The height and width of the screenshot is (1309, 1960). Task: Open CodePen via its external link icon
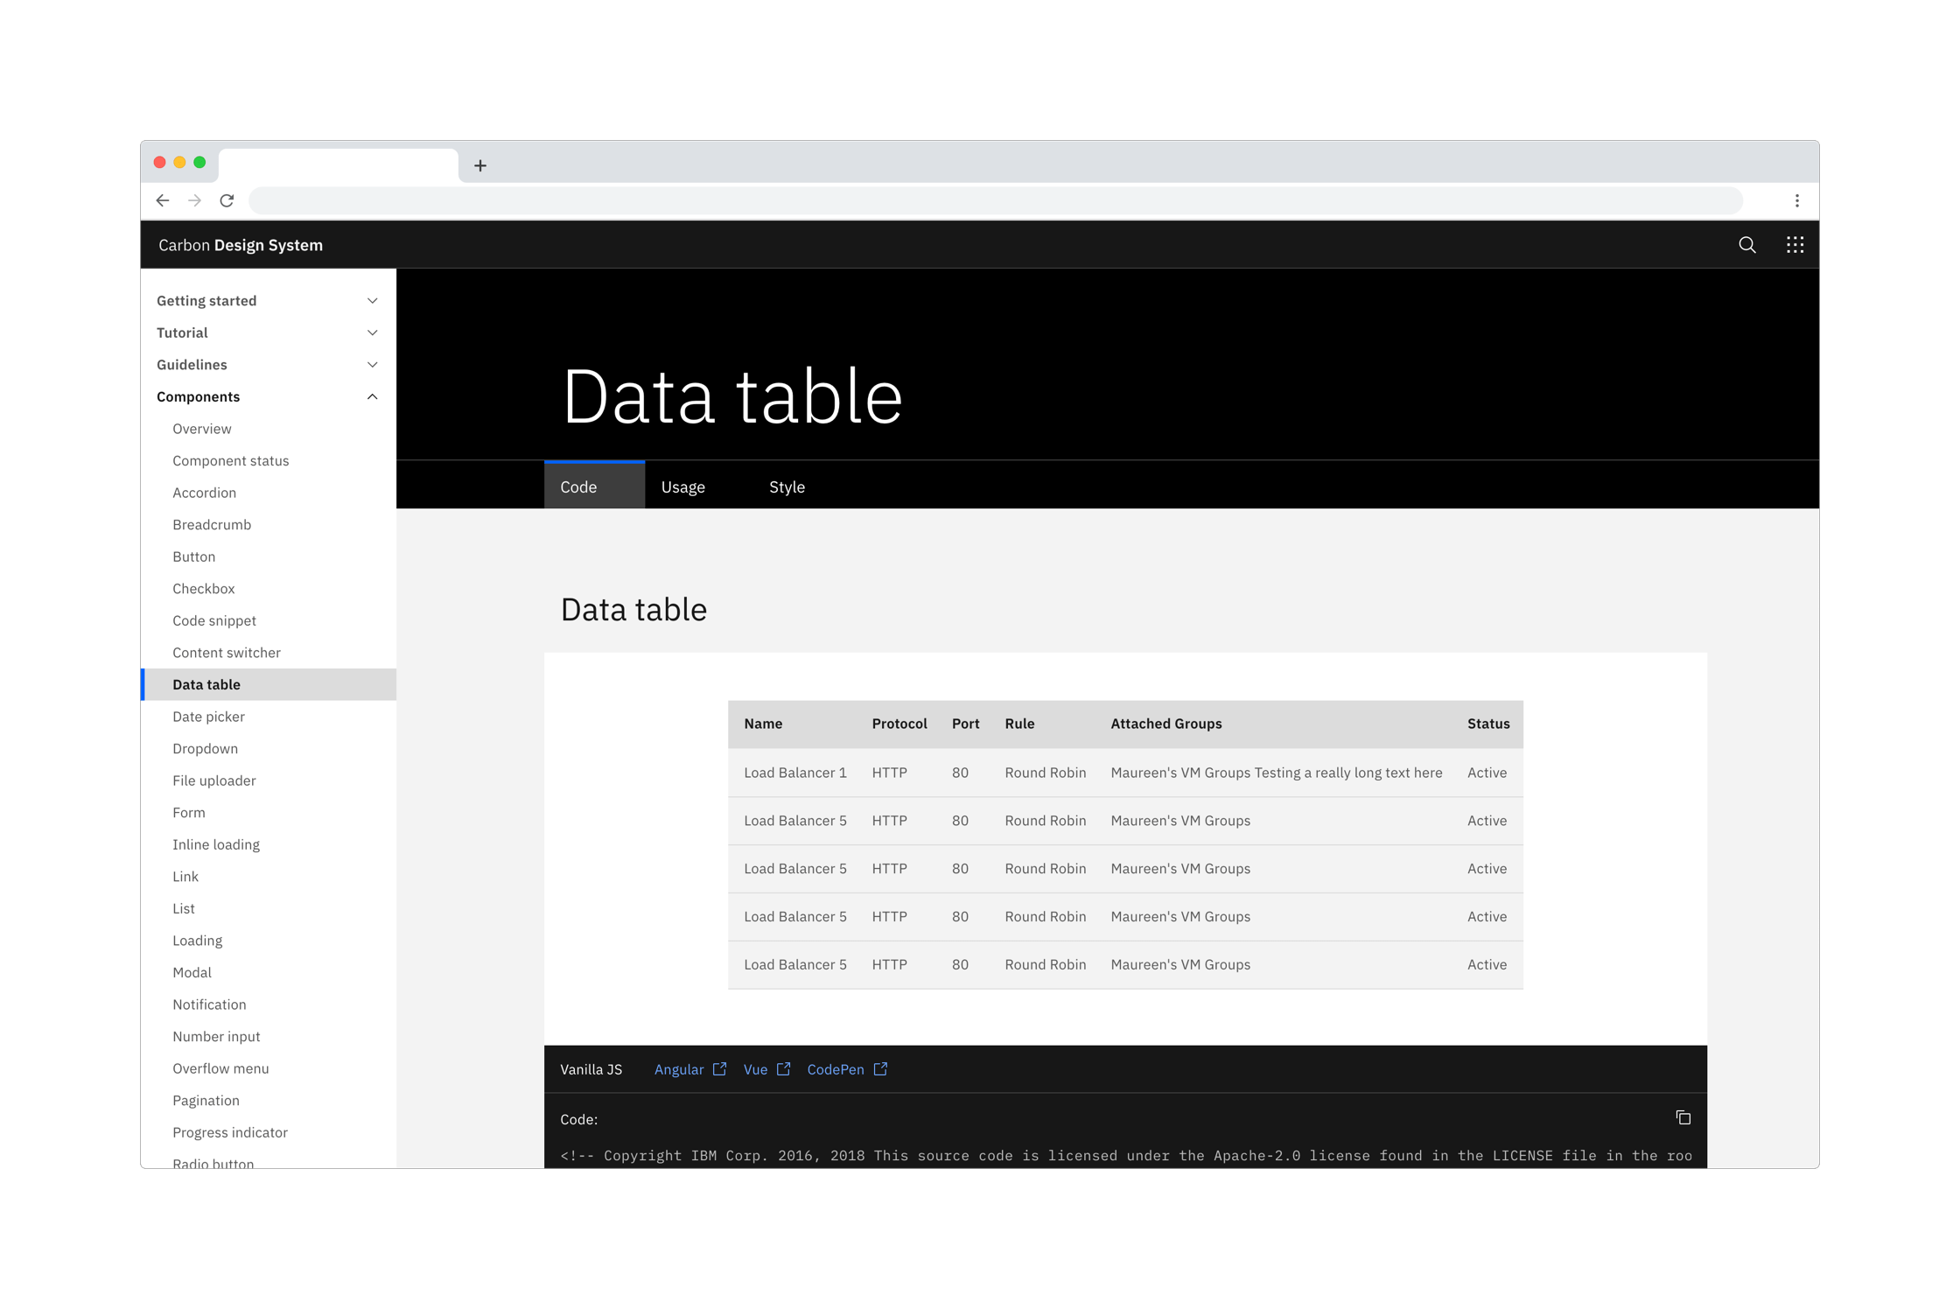point(881,1068)
